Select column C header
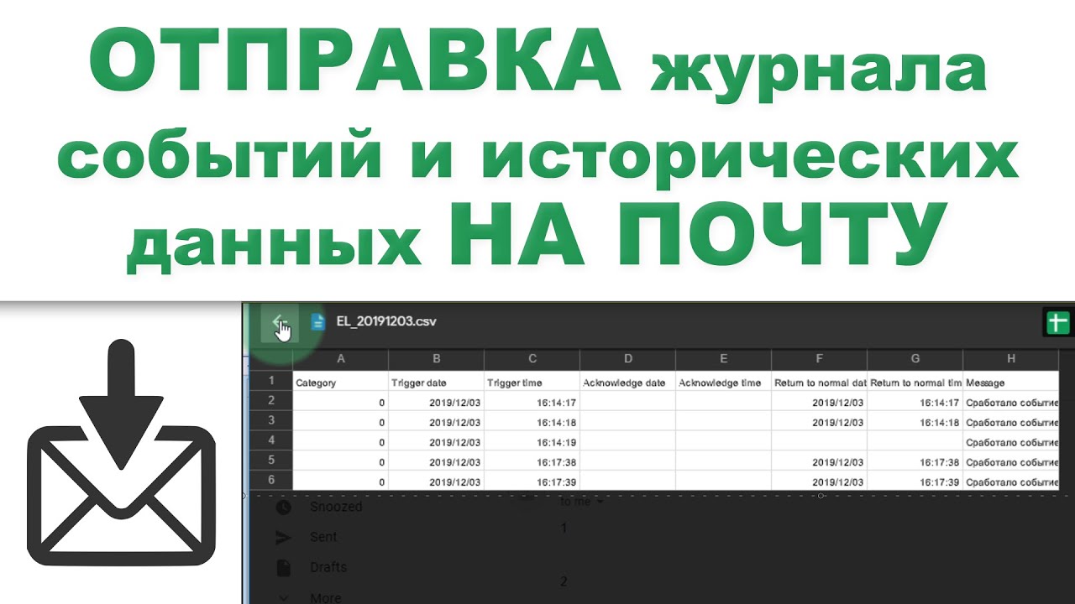 coord(532,359)
